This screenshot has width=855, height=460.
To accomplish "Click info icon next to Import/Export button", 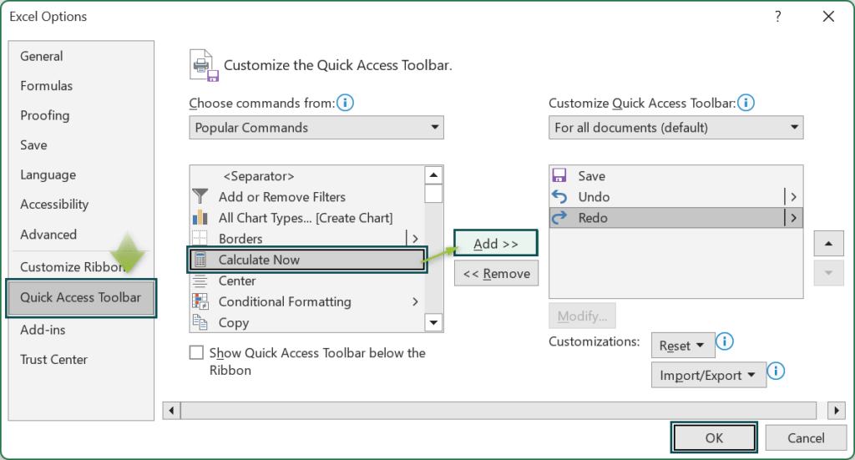I will tap(776, 372).
